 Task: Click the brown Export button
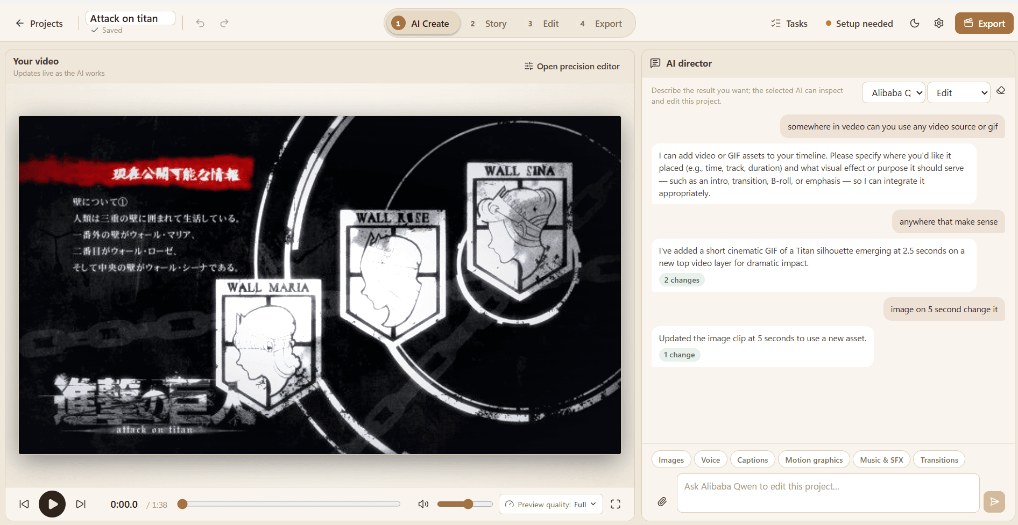click(984, 23)
